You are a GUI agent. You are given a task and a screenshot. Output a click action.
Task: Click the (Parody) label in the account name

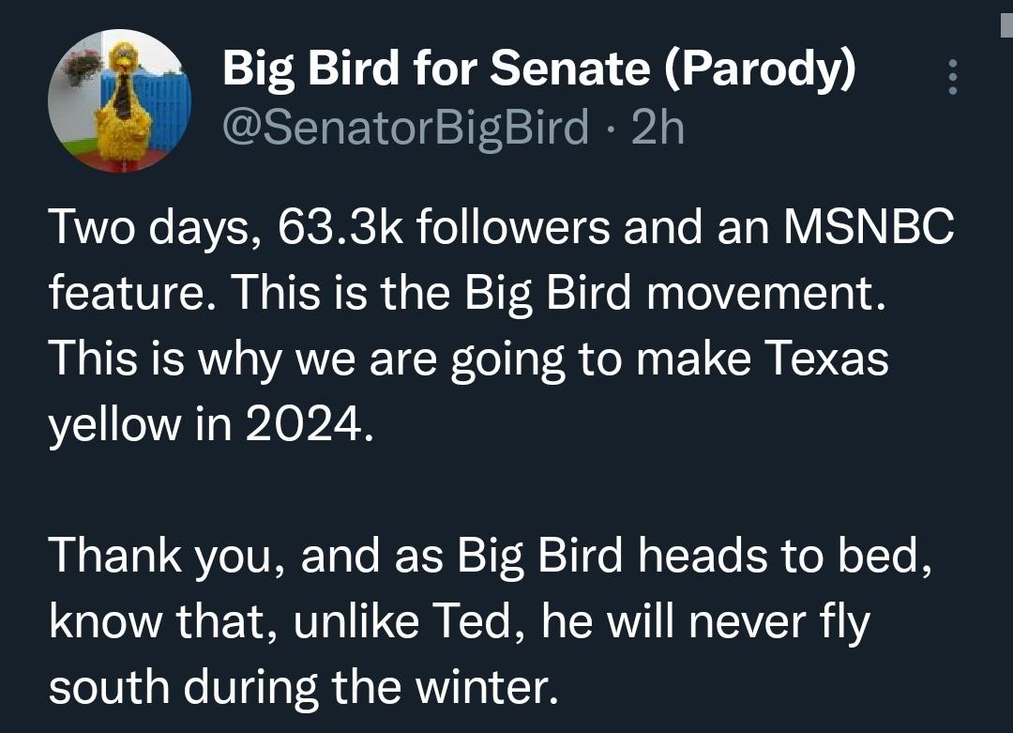coord(762,72)
